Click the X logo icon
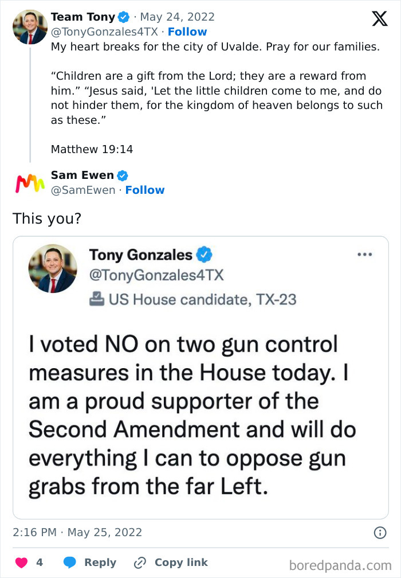 click(379, 19)
